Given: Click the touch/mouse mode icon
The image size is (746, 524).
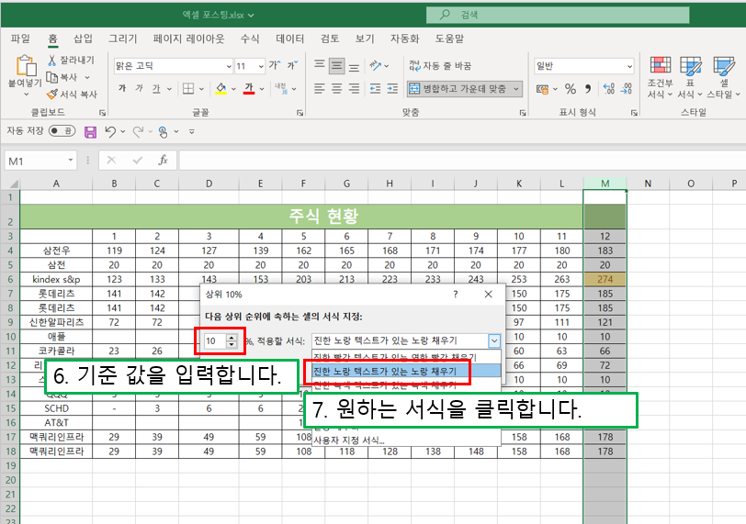Looking at the screenshot, I should click(164, 131).
